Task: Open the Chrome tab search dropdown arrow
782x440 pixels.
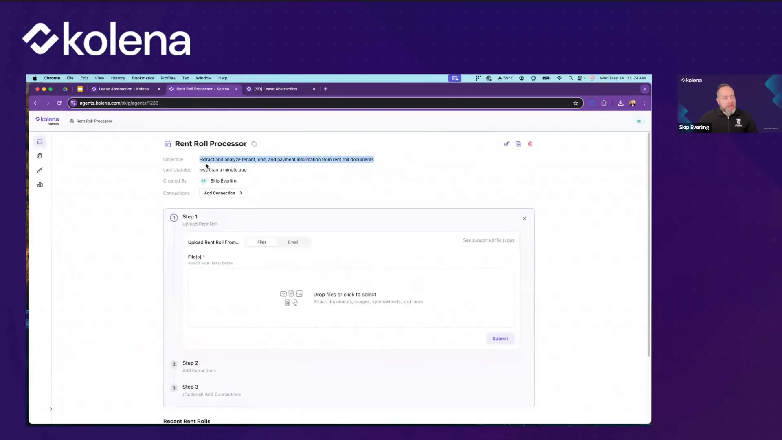Action: pos(644,89)
